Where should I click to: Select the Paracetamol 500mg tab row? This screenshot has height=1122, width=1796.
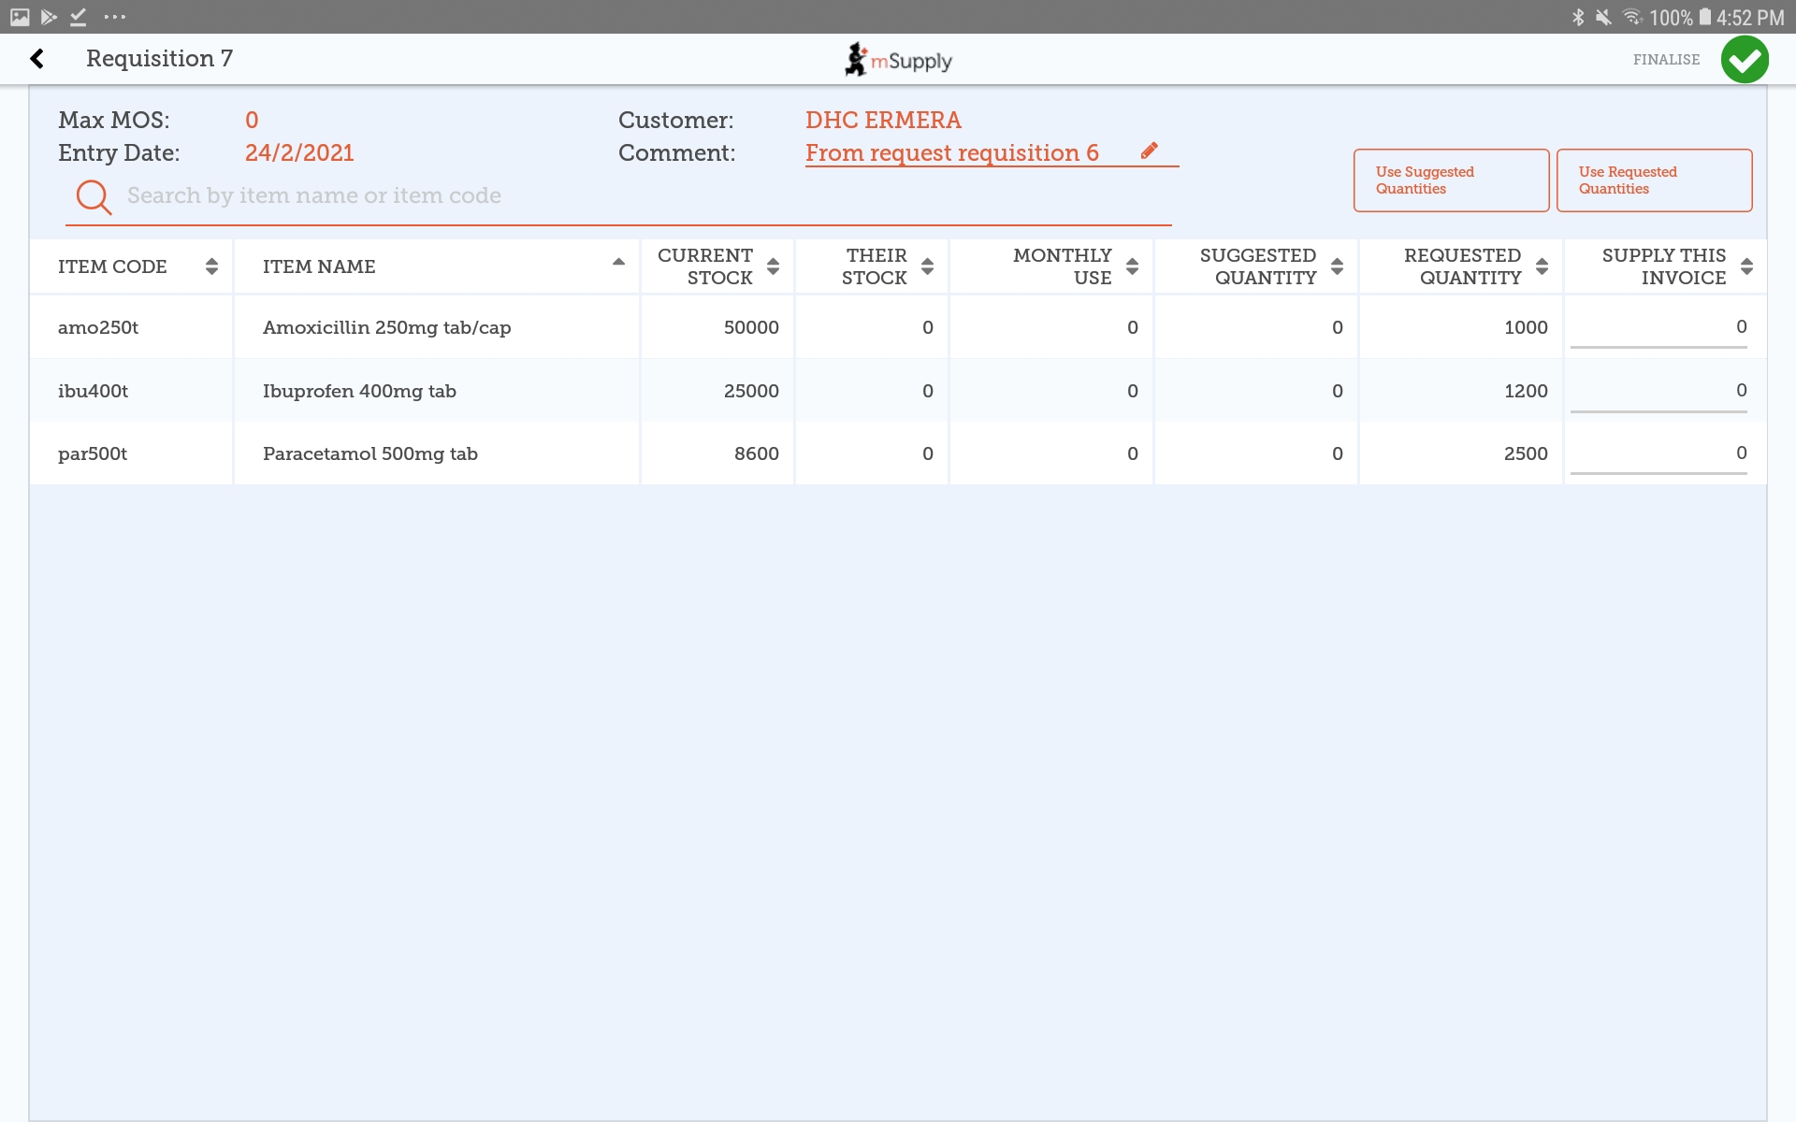point(370,453)
